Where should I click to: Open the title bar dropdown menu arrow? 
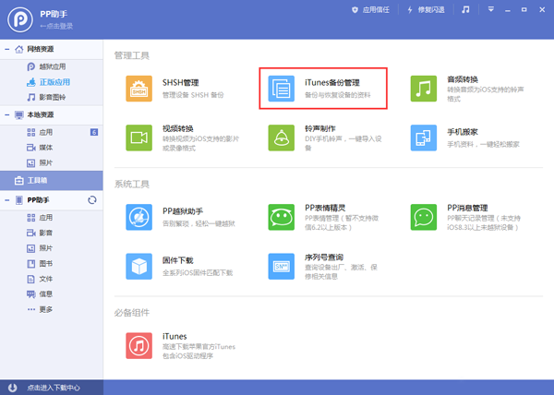click(488, 9)
